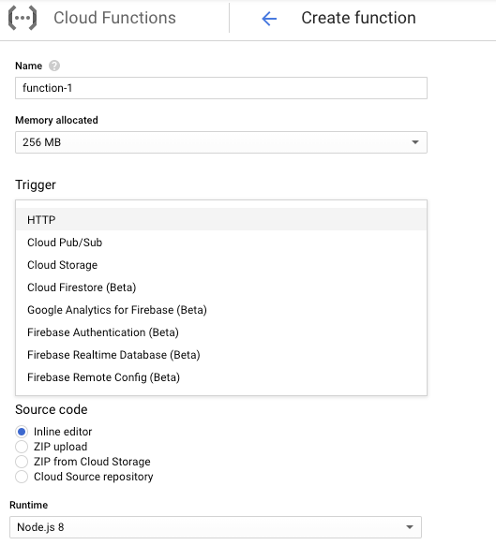Click the function-1 name input field
Screen dimensions: 496x560
221,88
